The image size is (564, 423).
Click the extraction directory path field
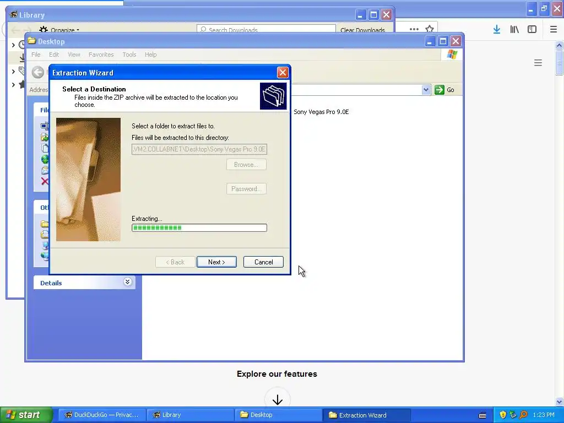coord(199,149)
